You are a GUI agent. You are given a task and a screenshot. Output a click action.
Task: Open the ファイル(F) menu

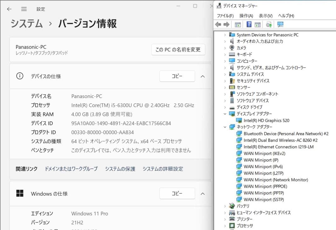click(x=225, y=16)
